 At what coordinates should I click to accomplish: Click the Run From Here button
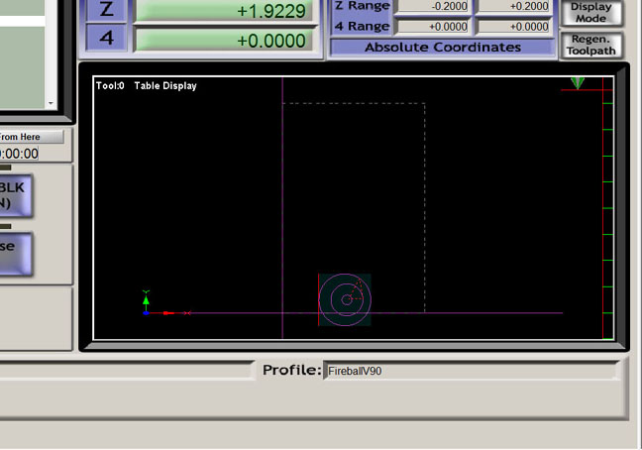(32, 137)
